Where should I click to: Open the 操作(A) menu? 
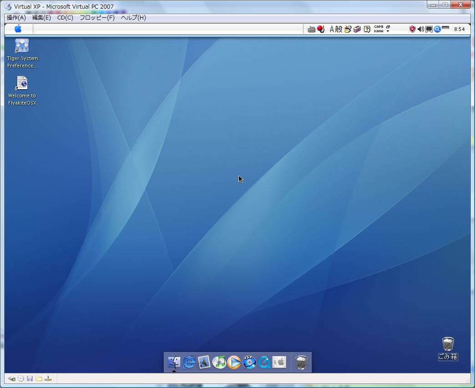coord(16,18)
